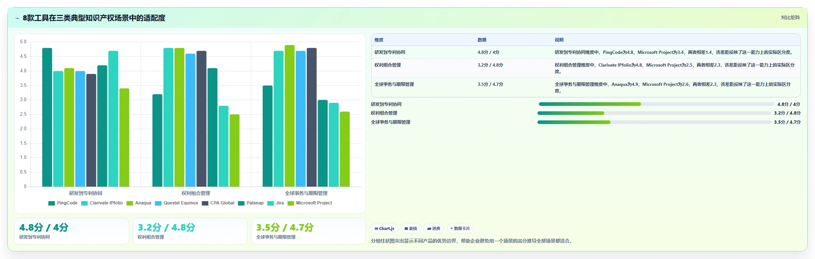This screenshot has height=259, width=815.
Task: Open the 3.2分 / 4.8分 data card
Action: [x=190, y=231]
